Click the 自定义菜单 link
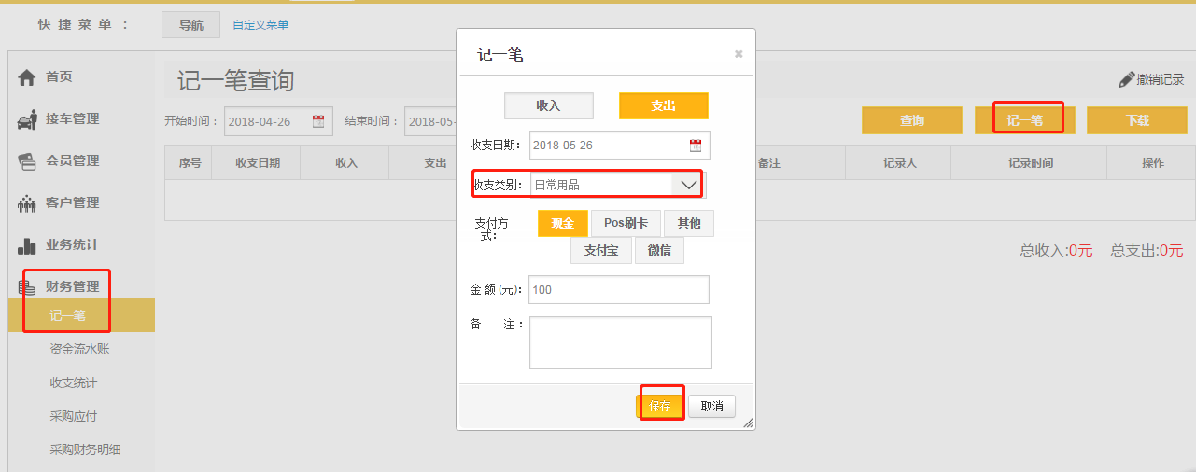The height and width of the screenshot is (472, 1196). [x=260, y=25]
